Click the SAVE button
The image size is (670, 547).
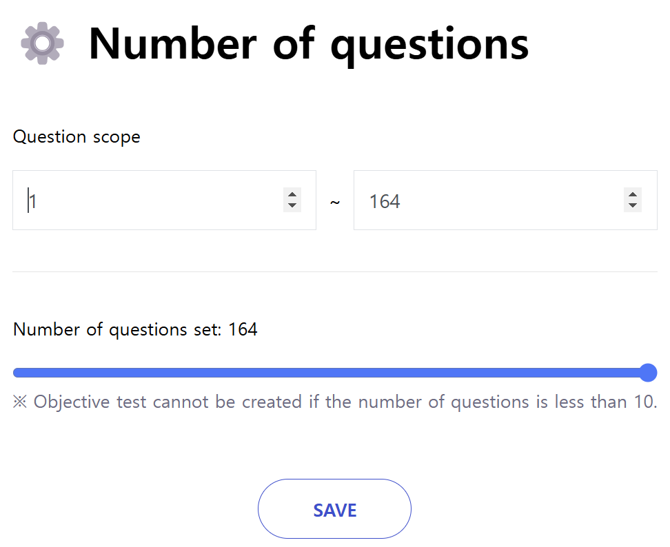point(334,508)
